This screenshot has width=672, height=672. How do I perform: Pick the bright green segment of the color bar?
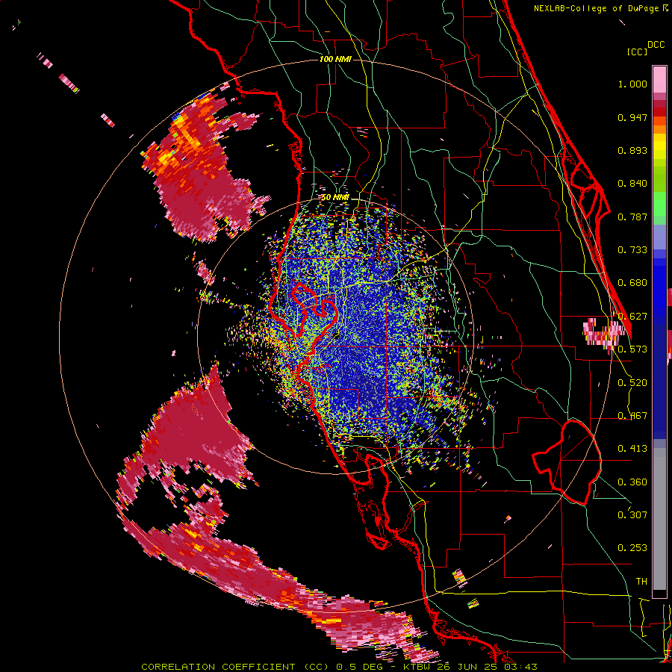659,203
